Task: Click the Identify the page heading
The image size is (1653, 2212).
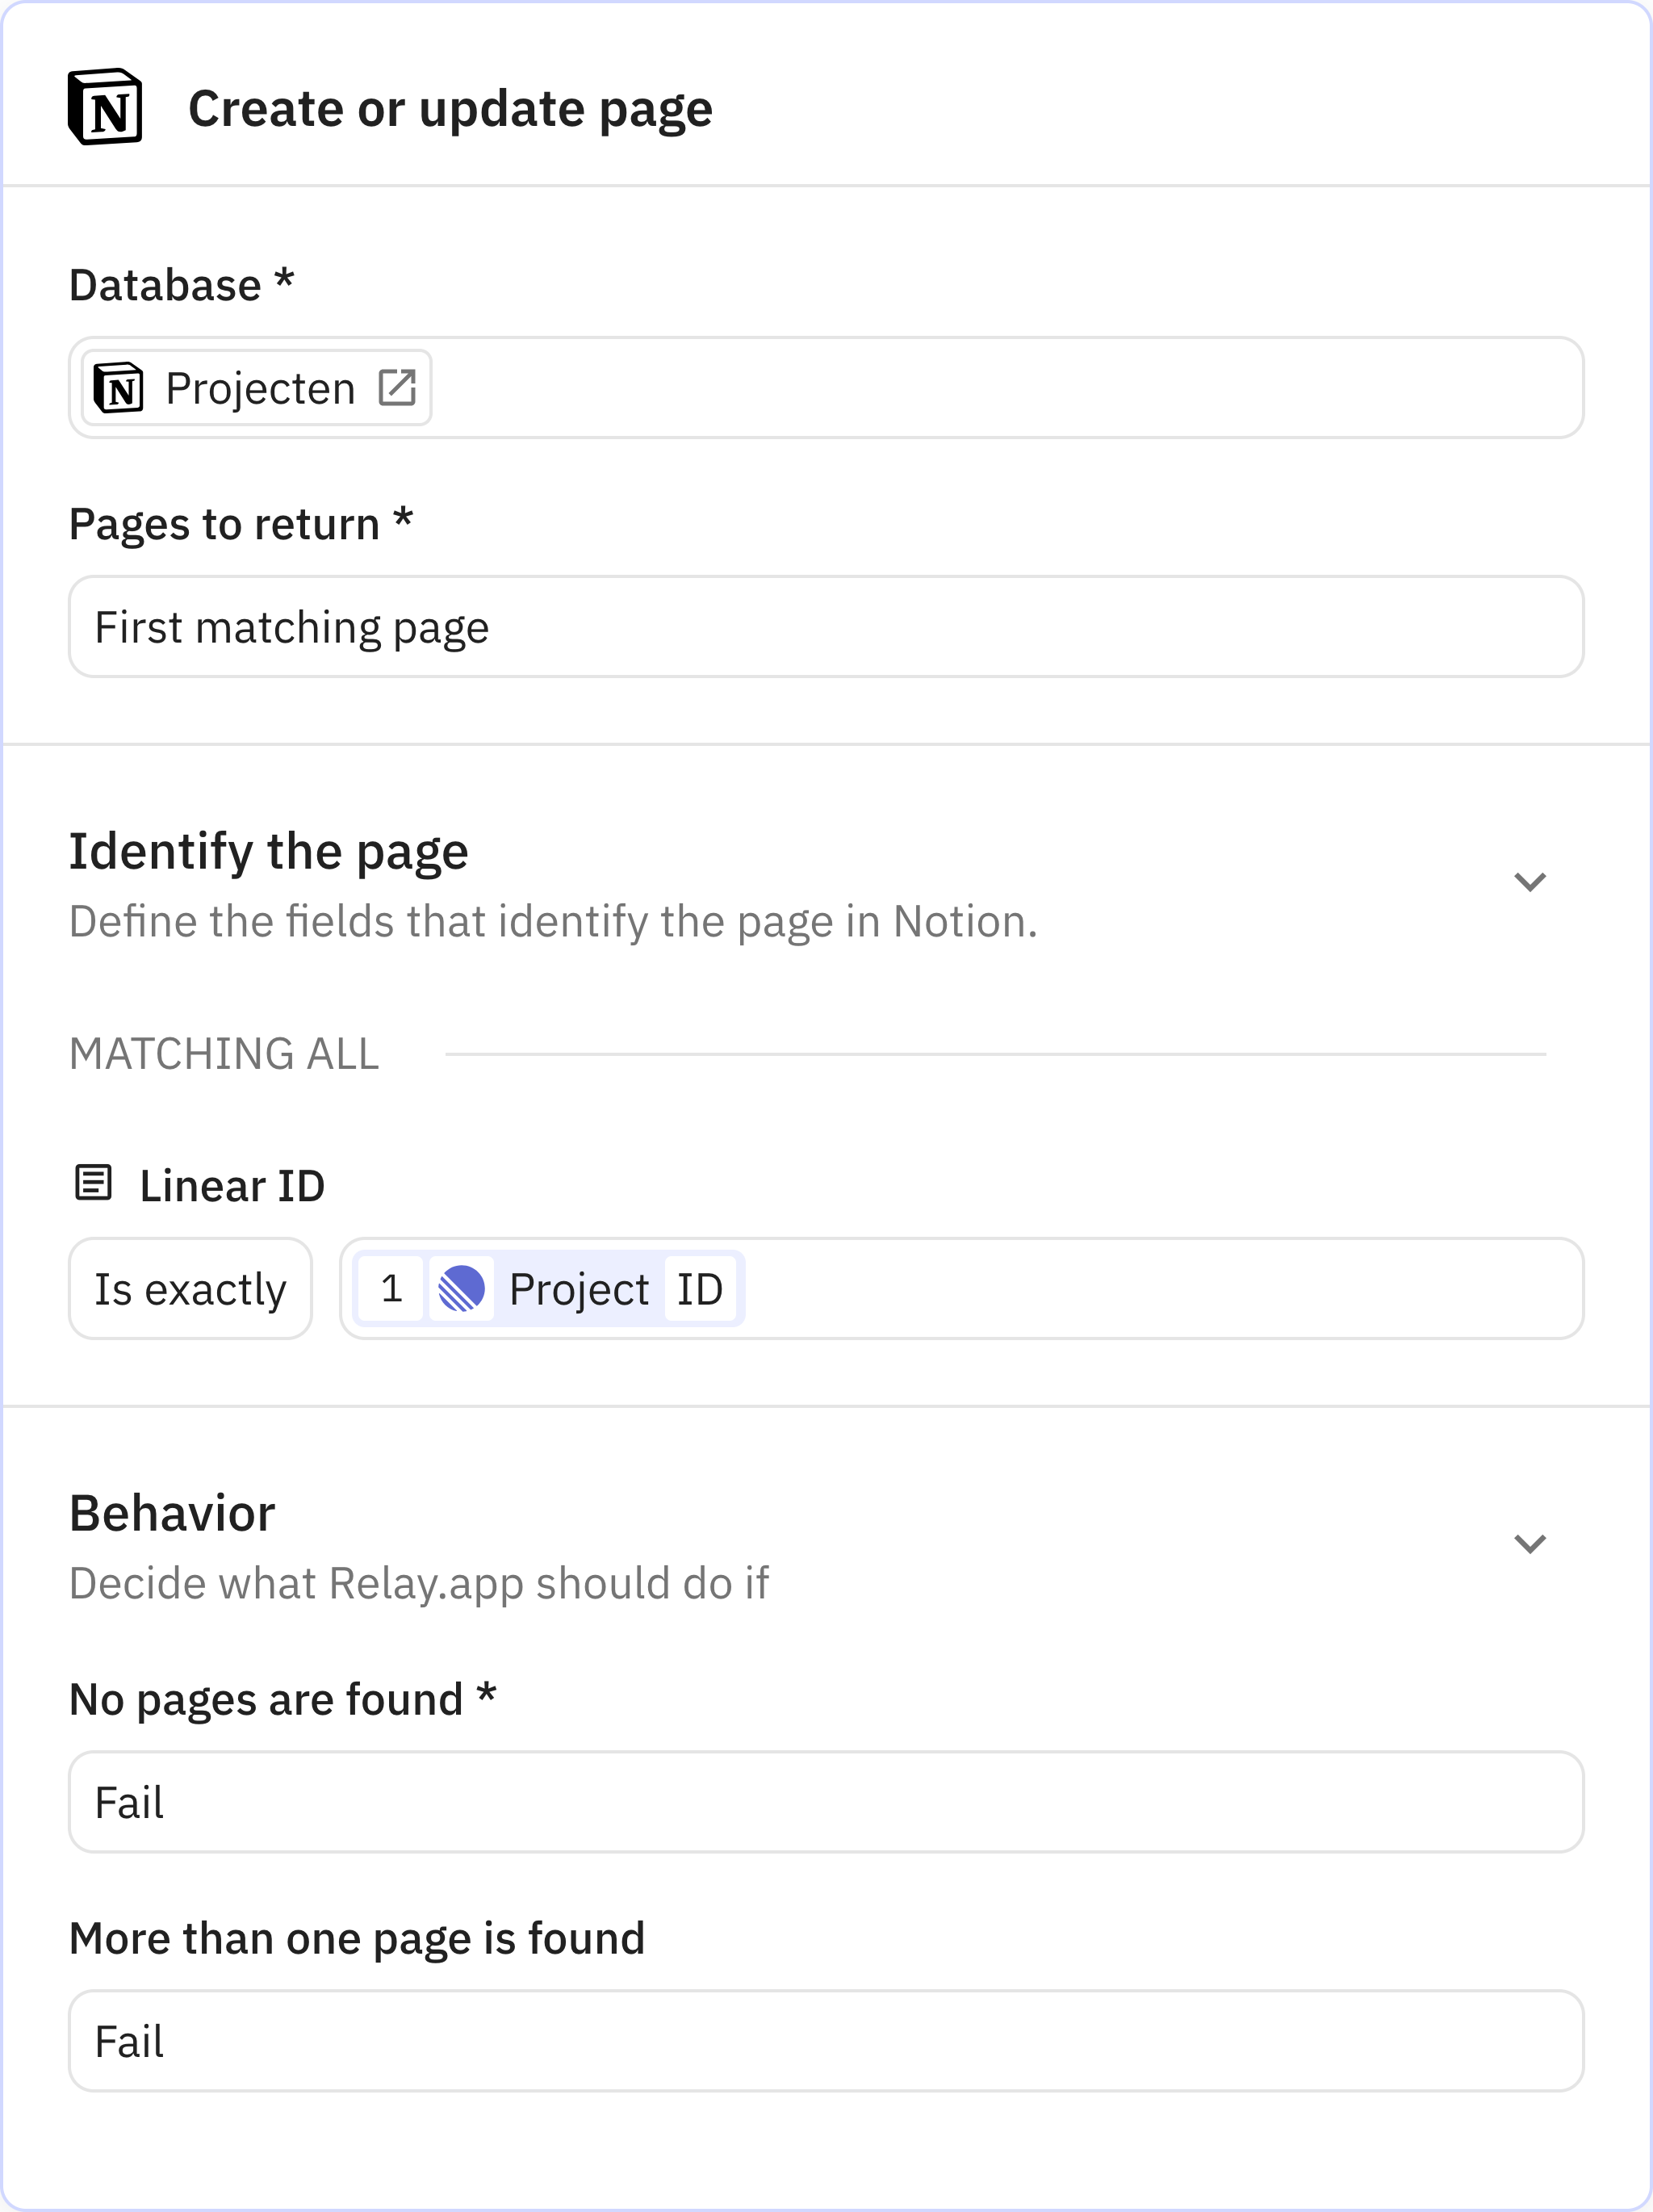Action: (x=268, y=852)
